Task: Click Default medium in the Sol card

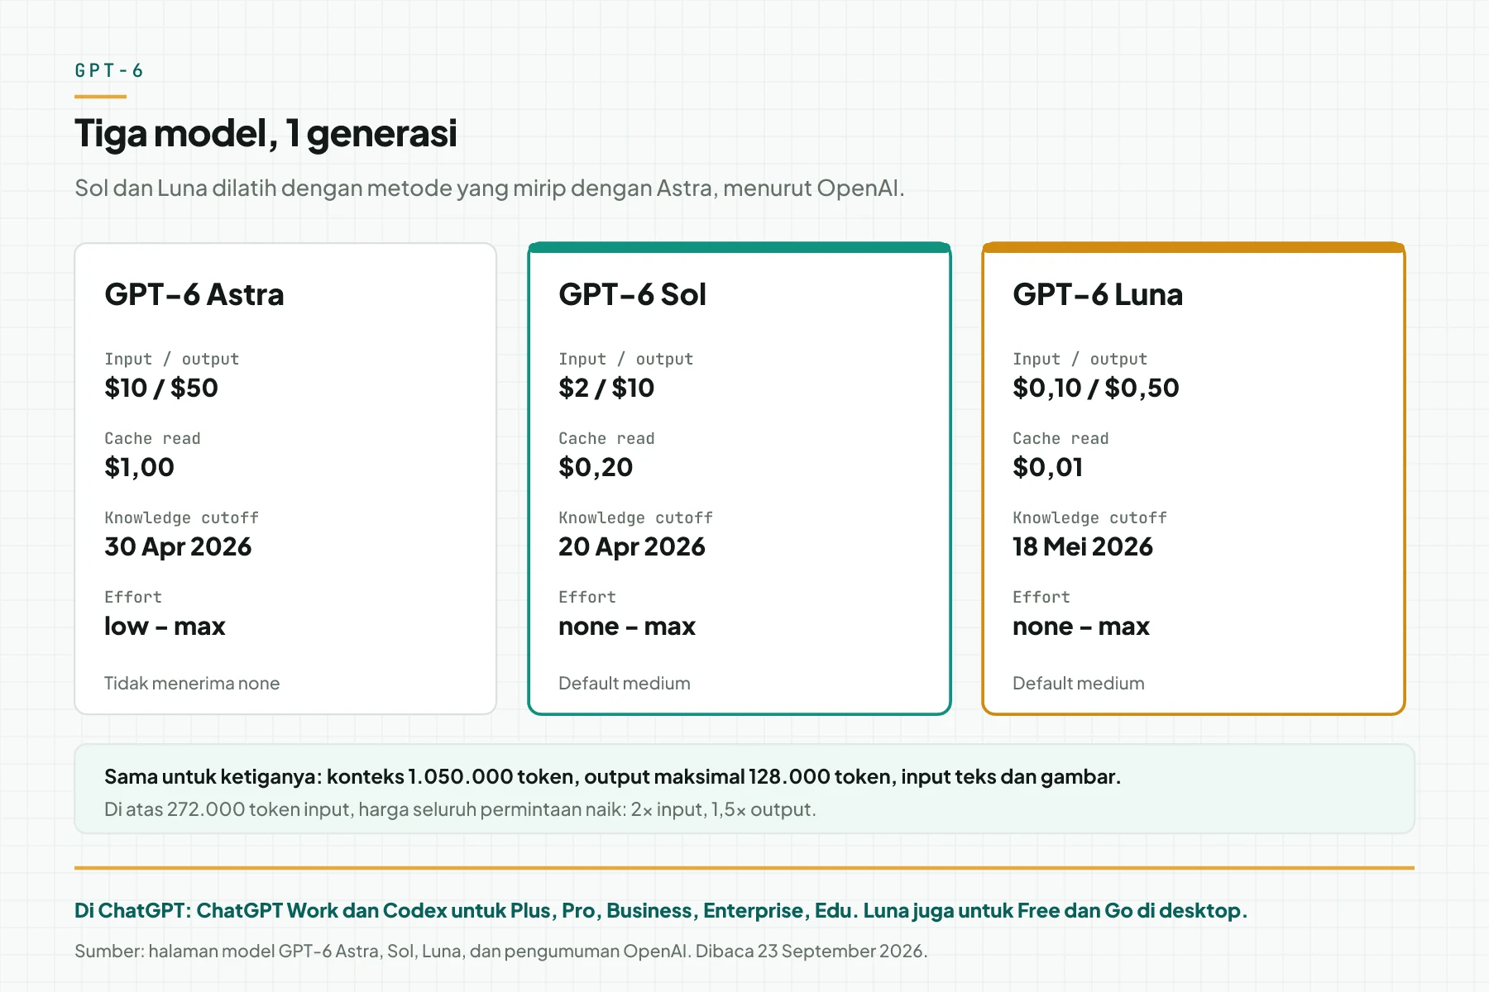Action: [x=625, y=683]
